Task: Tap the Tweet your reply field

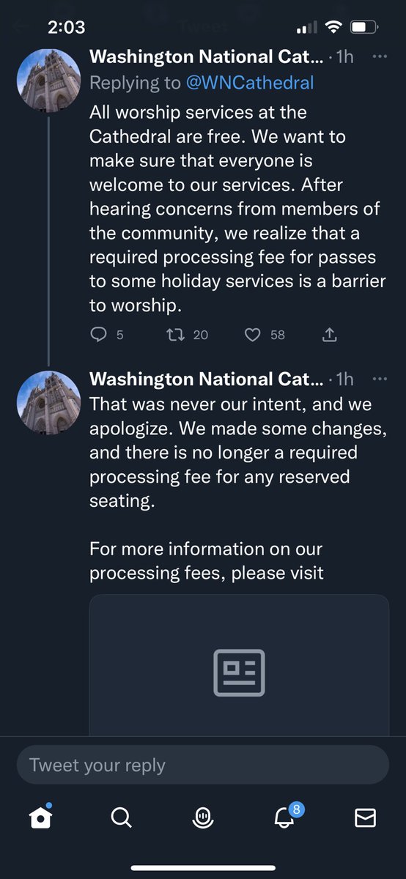Action: (x=203, y=765)
